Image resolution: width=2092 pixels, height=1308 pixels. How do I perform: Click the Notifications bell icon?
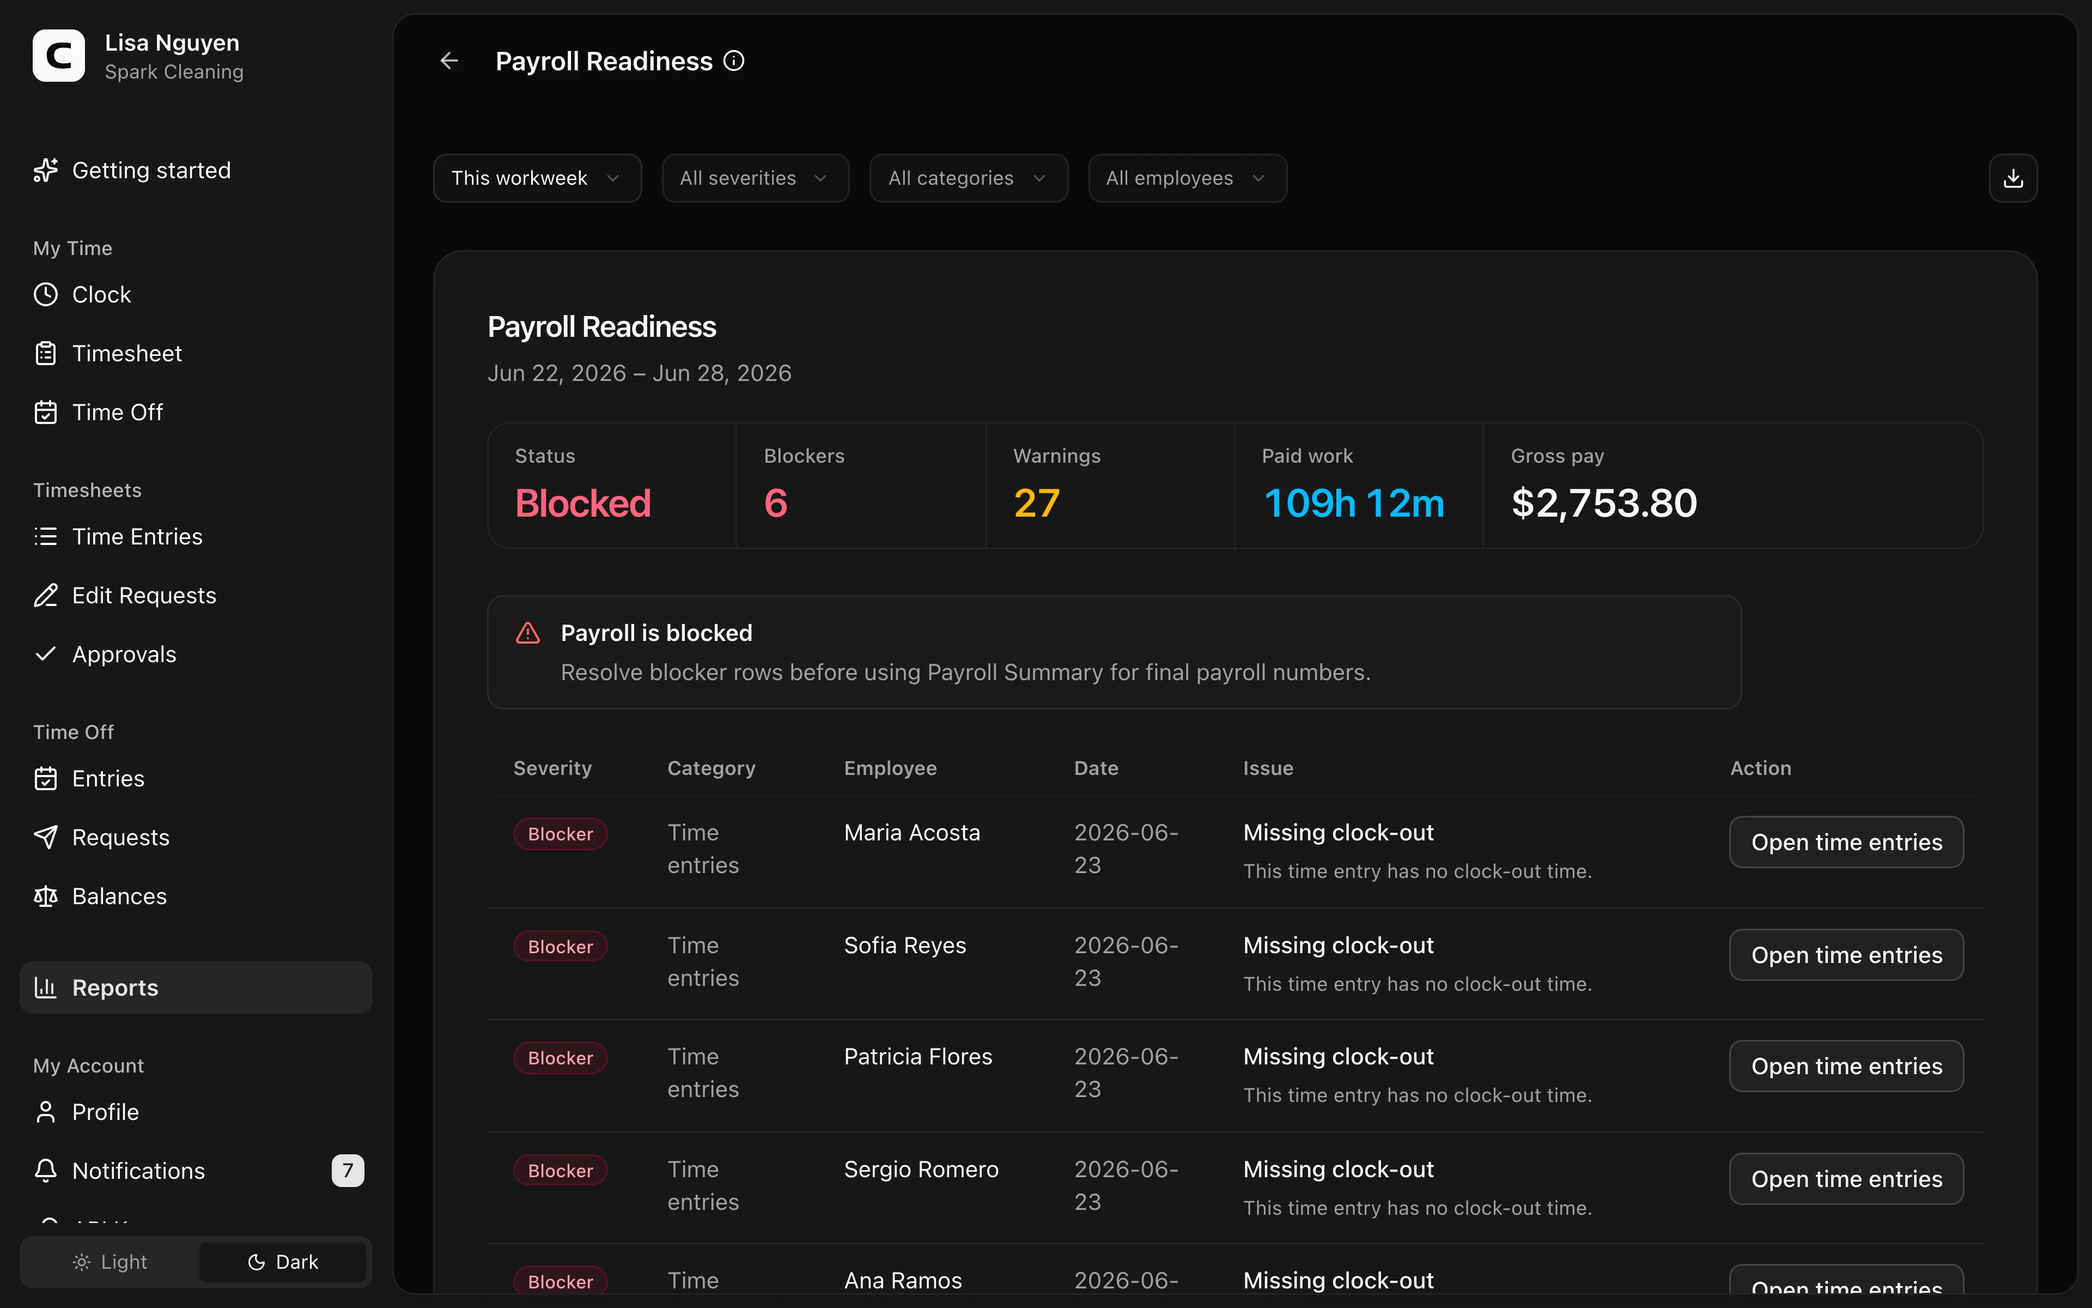point(46,1171)
